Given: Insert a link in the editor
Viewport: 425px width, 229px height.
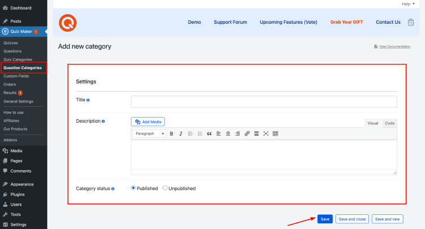Looking at the screenshot, I should click(x=247, y=133).
